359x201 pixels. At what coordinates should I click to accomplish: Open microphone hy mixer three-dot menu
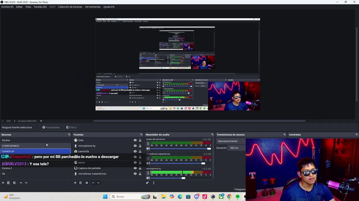tap(148, 173)
